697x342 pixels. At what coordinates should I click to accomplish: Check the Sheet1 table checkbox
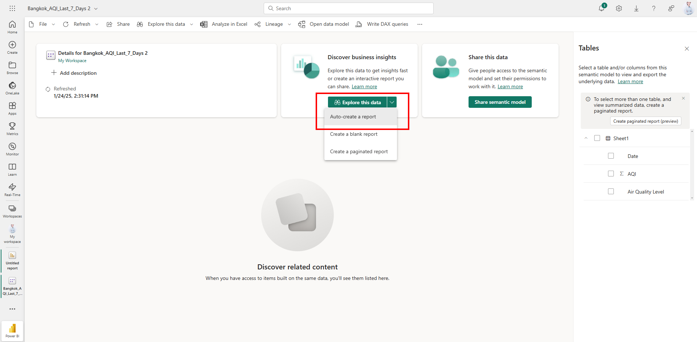coord(597,138)
